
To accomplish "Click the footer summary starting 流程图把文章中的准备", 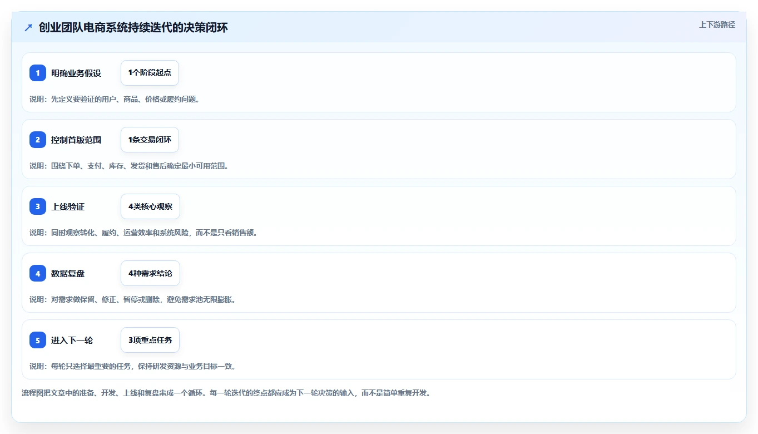I will [226, 393].
